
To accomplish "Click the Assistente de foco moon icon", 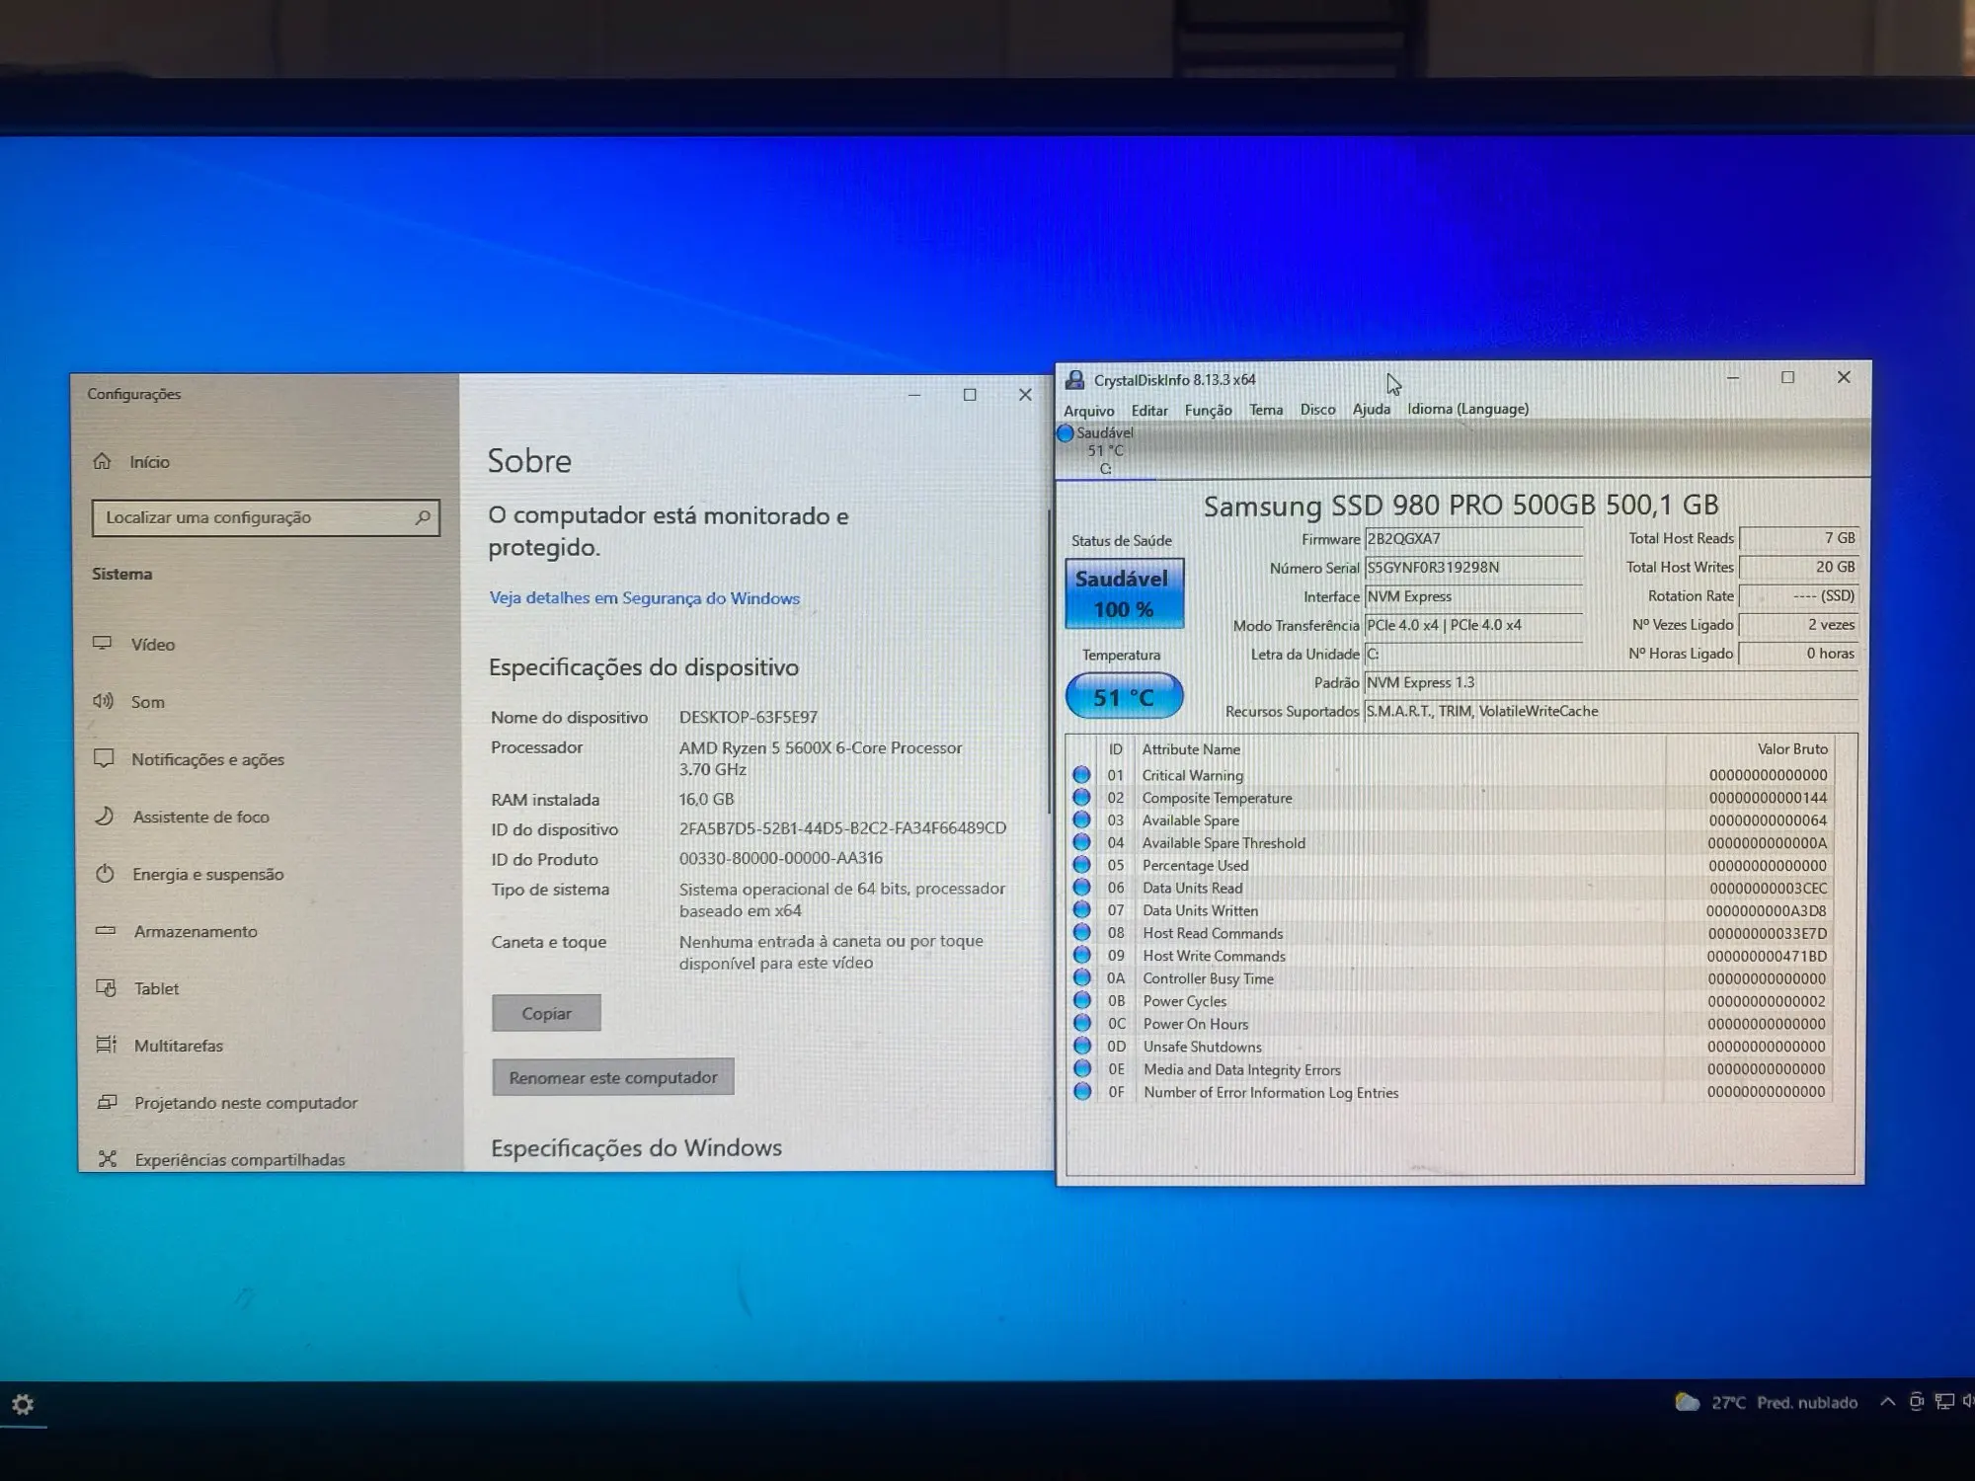I will [104, 817].
